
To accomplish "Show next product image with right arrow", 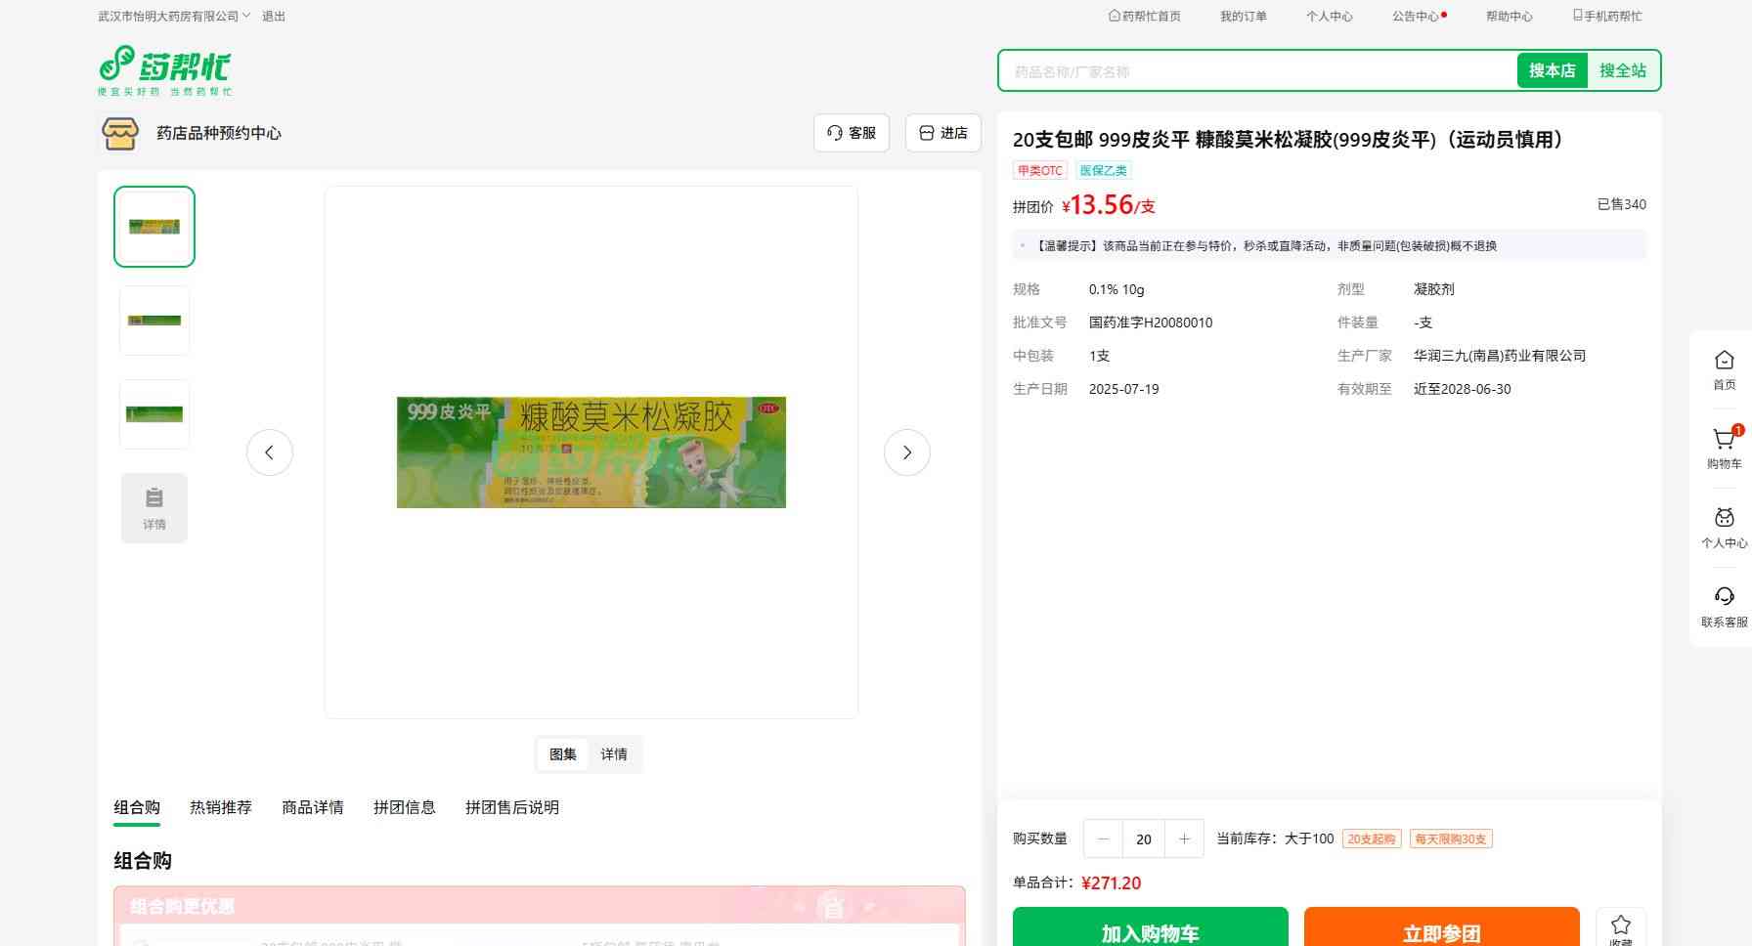I will click(x=906, y=452).
